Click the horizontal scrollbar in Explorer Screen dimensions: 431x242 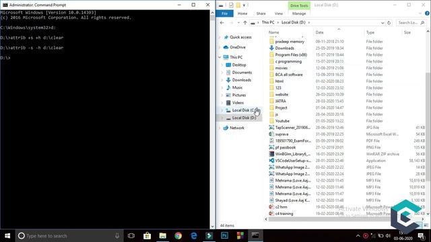pyautogui.click(x=329, y=219)
